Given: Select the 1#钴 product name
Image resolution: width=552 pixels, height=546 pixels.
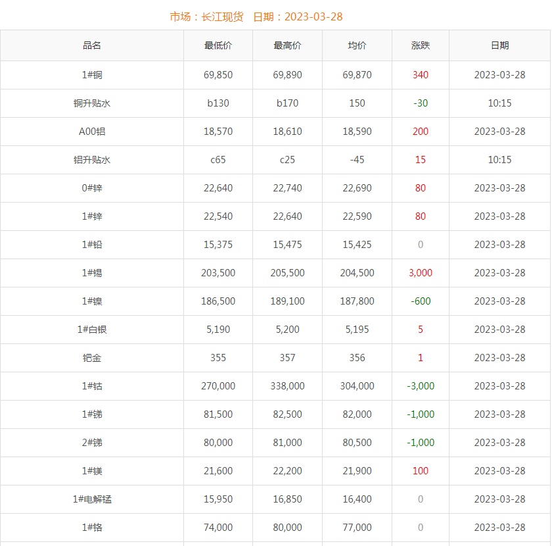Looking at the screenshot, I should click(92, 386).
